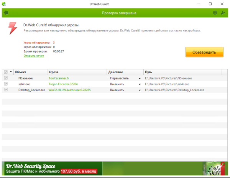Click Trojan.Encoder.32204 threat name link

click(x=63, y=84)
